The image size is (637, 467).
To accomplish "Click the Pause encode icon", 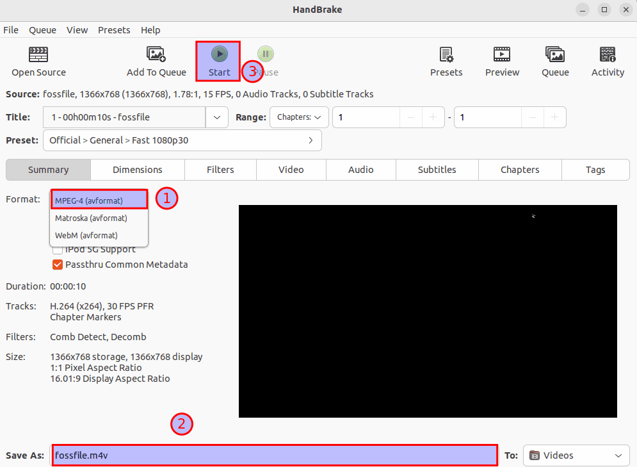I will tap(266, 54).
